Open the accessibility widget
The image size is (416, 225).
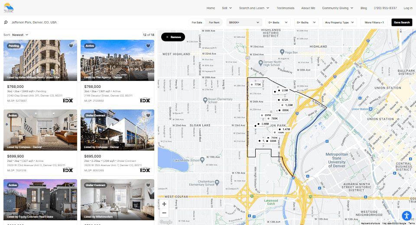tap(406, 216)
